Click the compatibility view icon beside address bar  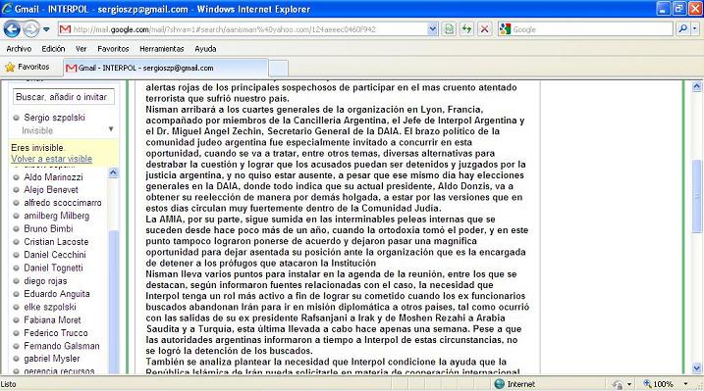pyautogui.click(x=449, y=29)
